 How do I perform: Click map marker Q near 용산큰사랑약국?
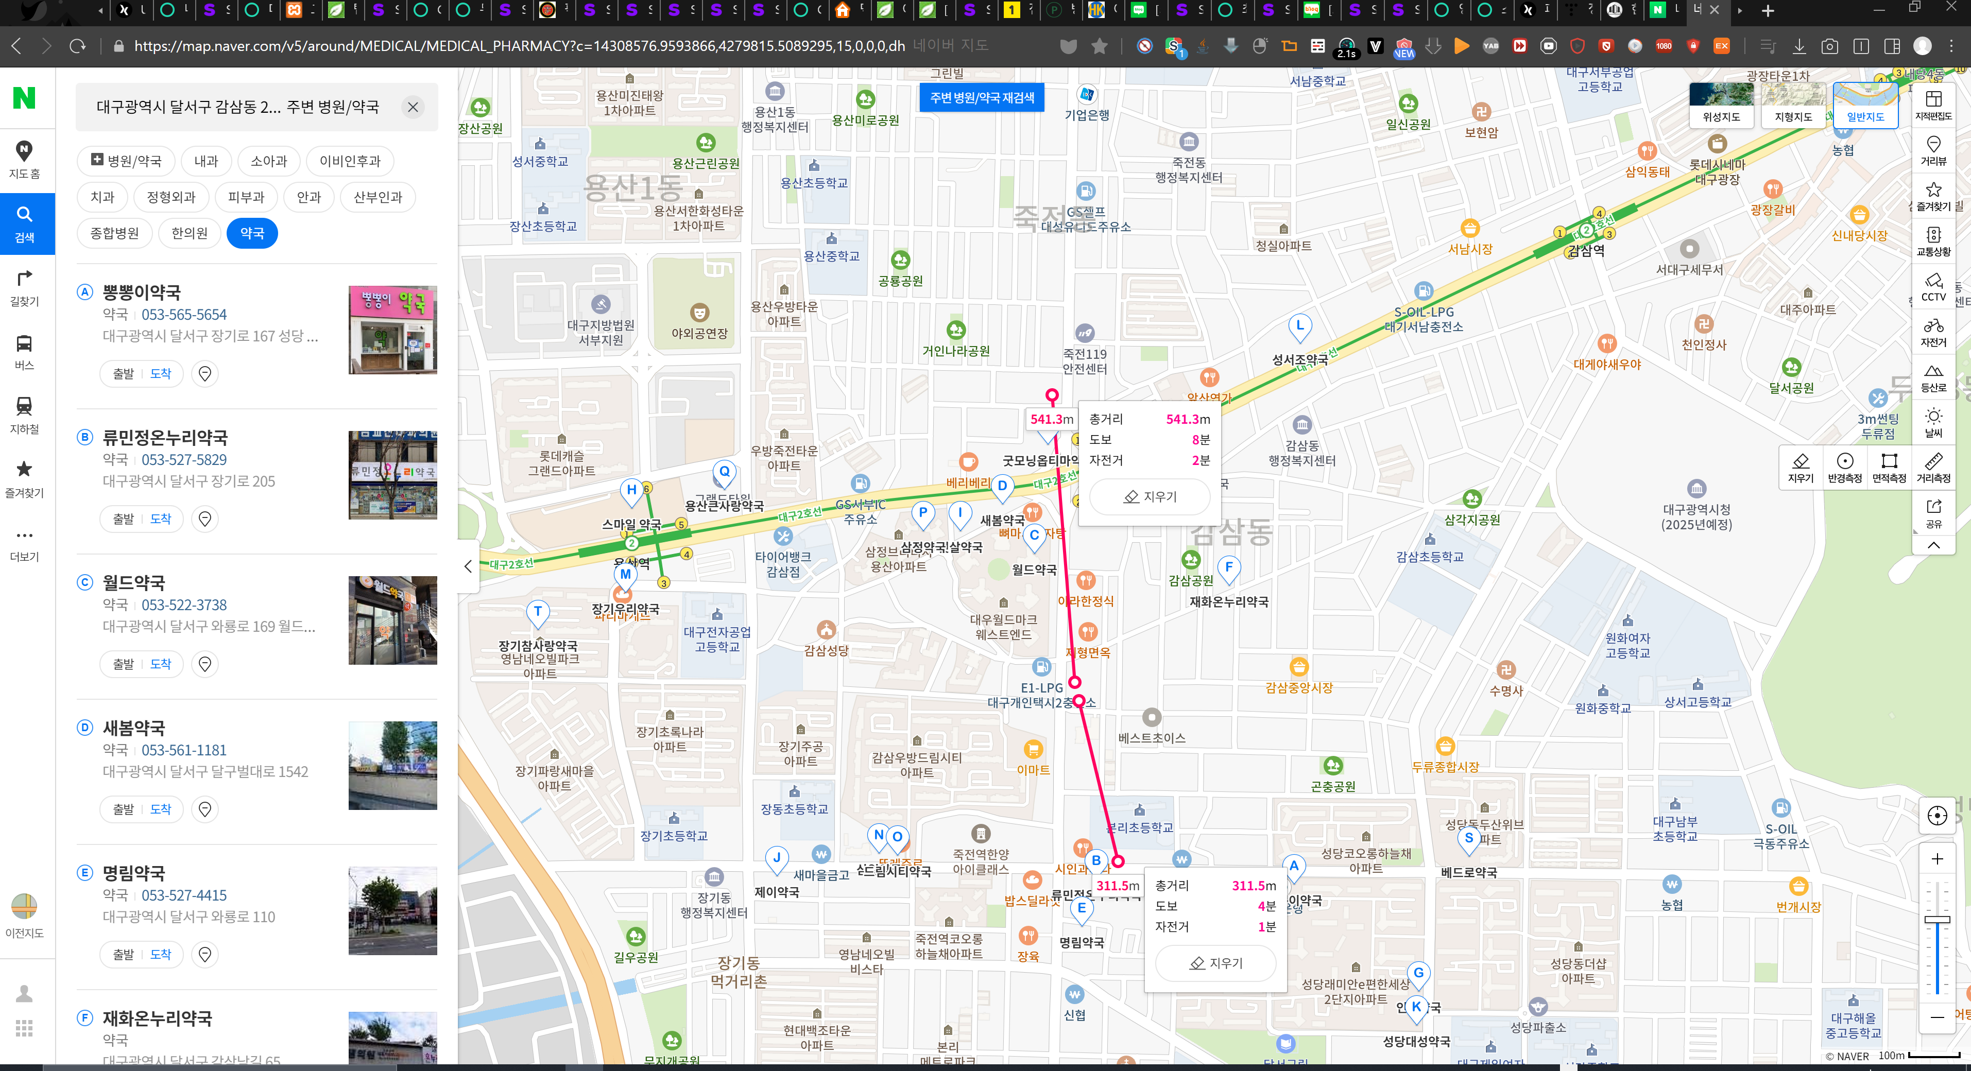click(x=724, y=474)
